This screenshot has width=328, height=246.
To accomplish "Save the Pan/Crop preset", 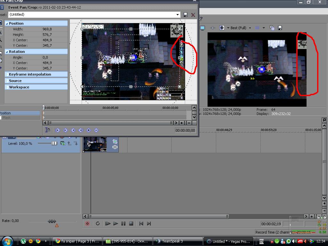I will click(x=185, y=15).
